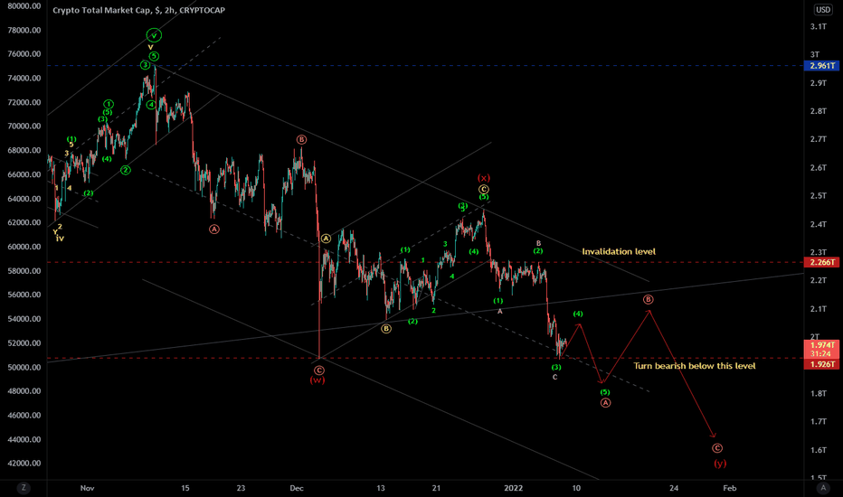This screenshot has width=843, height=497.
Task: Click the 1.8T value on the right axis
Action: click(819, 393)
